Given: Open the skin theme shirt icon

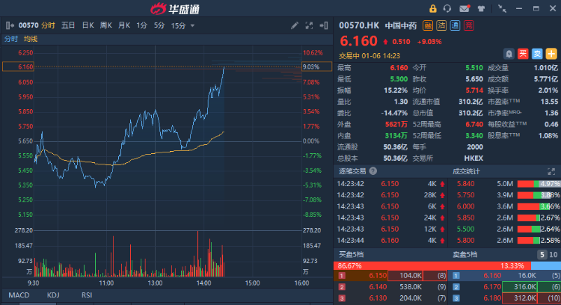Looking at the screenshot, I should 481,8.
